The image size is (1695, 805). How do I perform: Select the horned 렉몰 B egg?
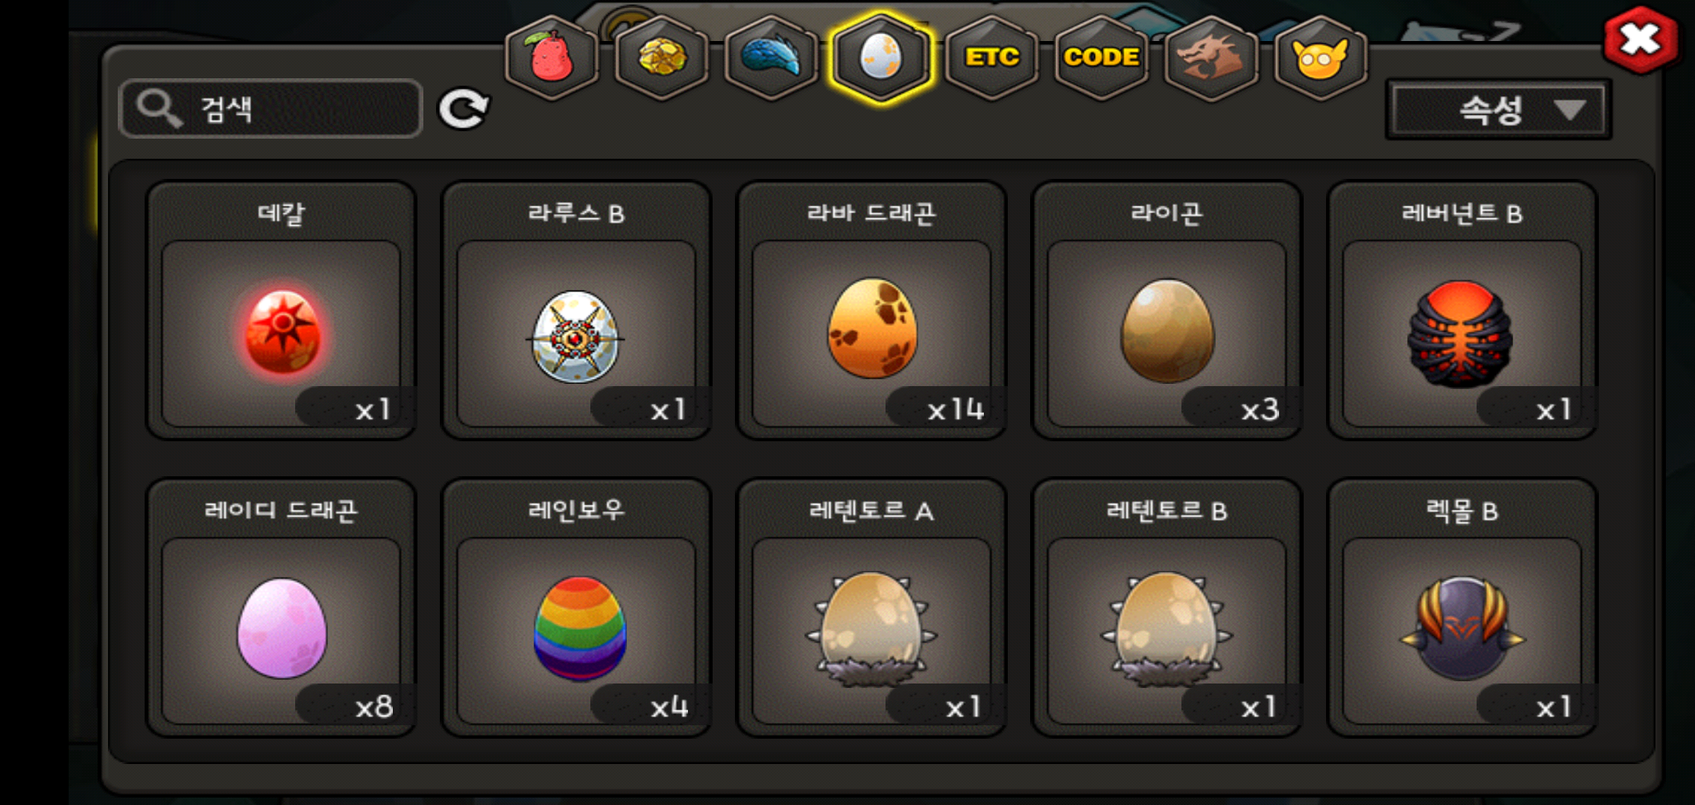(x=1462, y=607)
